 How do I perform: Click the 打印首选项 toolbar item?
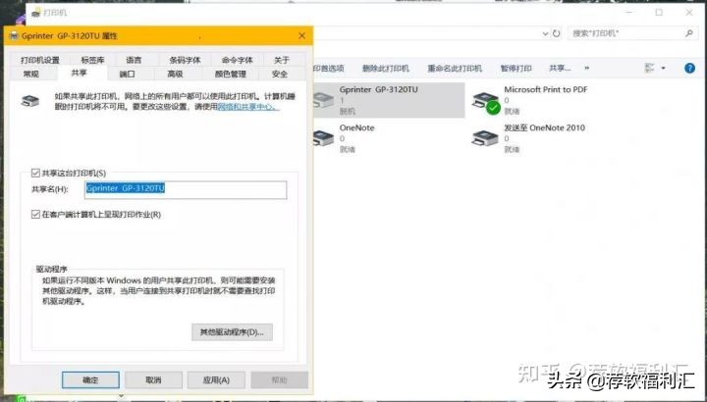click(x=328, y=69)
